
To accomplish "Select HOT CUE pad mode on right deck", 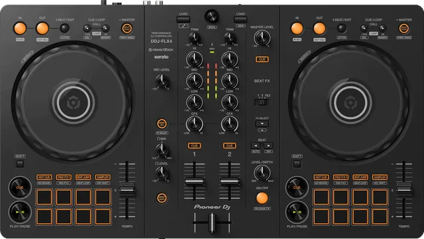I will click(321, 177).
